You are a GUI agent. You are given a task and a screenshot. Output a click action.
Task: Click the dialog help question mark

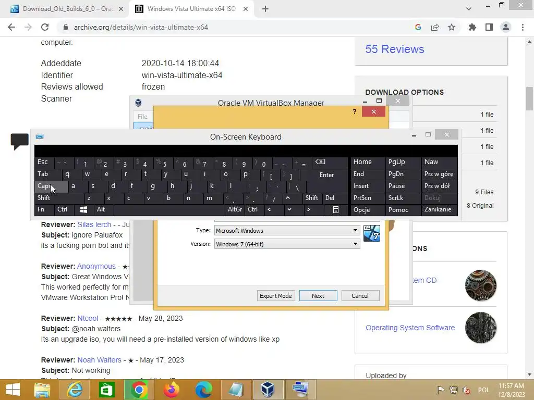tap(355, 111)
